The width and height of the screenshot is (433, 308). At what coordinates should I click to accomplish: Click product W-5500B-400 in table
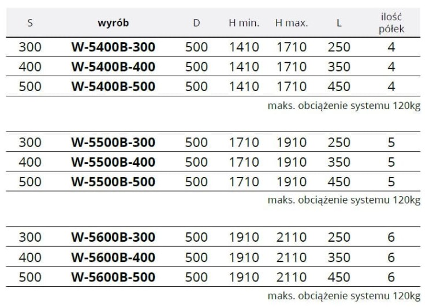(113, 162)
